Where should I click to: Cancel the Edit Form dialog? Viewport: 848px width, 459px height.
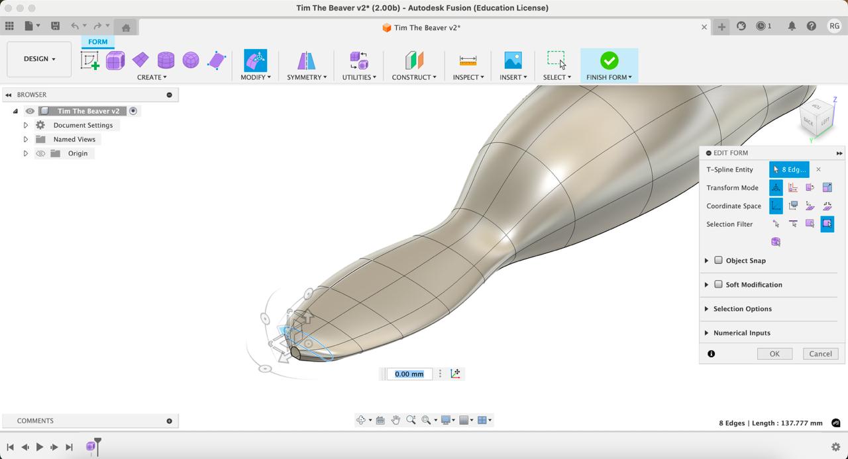(820, 354)
